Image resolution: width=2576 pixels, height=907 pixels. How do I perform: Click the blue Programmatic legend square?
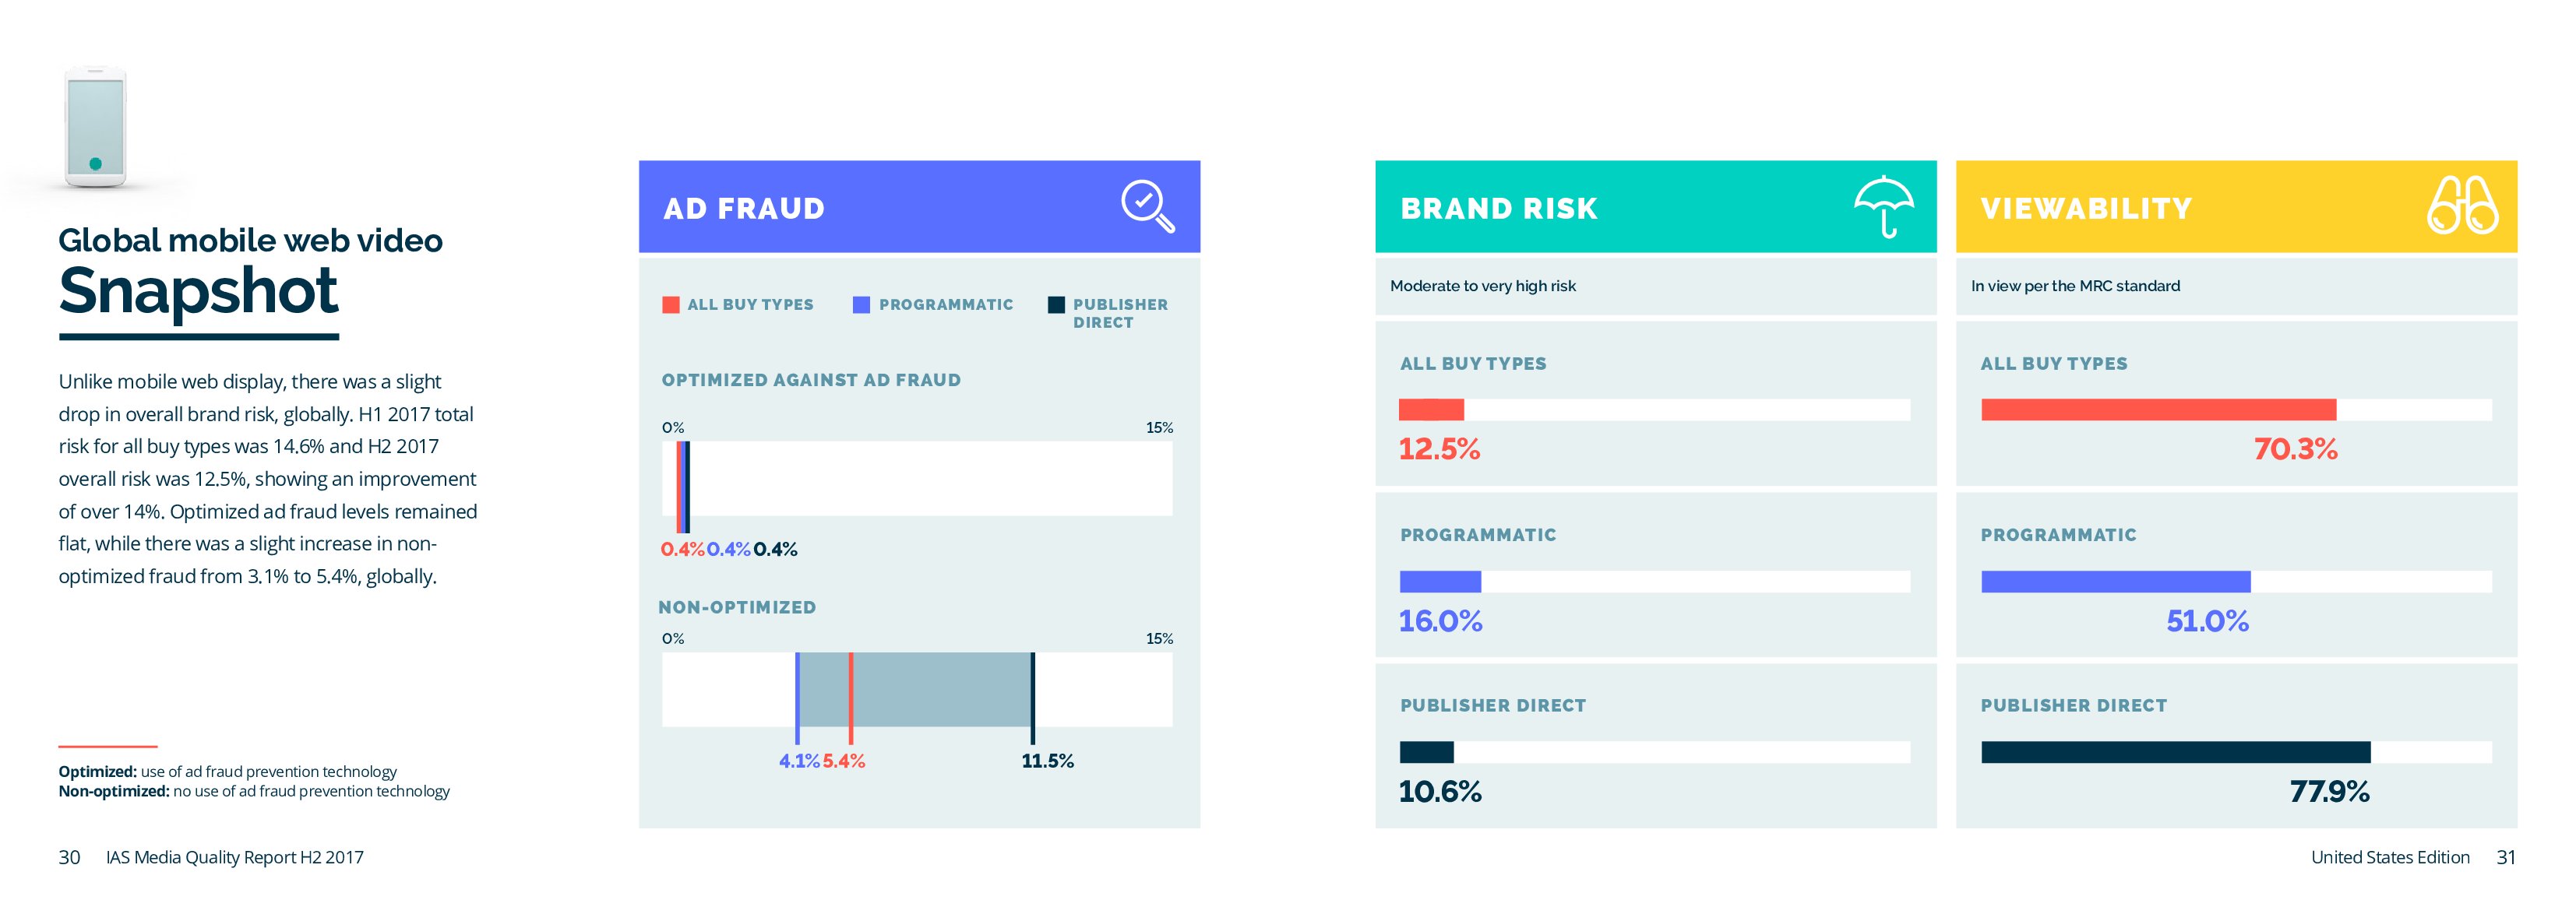(861, 305)
